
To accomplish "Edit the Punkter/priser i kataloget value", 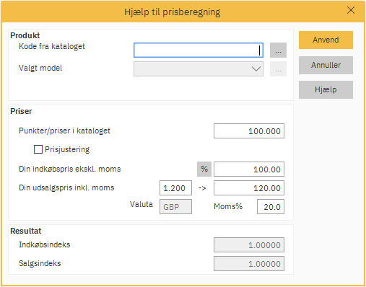I will [249, 131].
